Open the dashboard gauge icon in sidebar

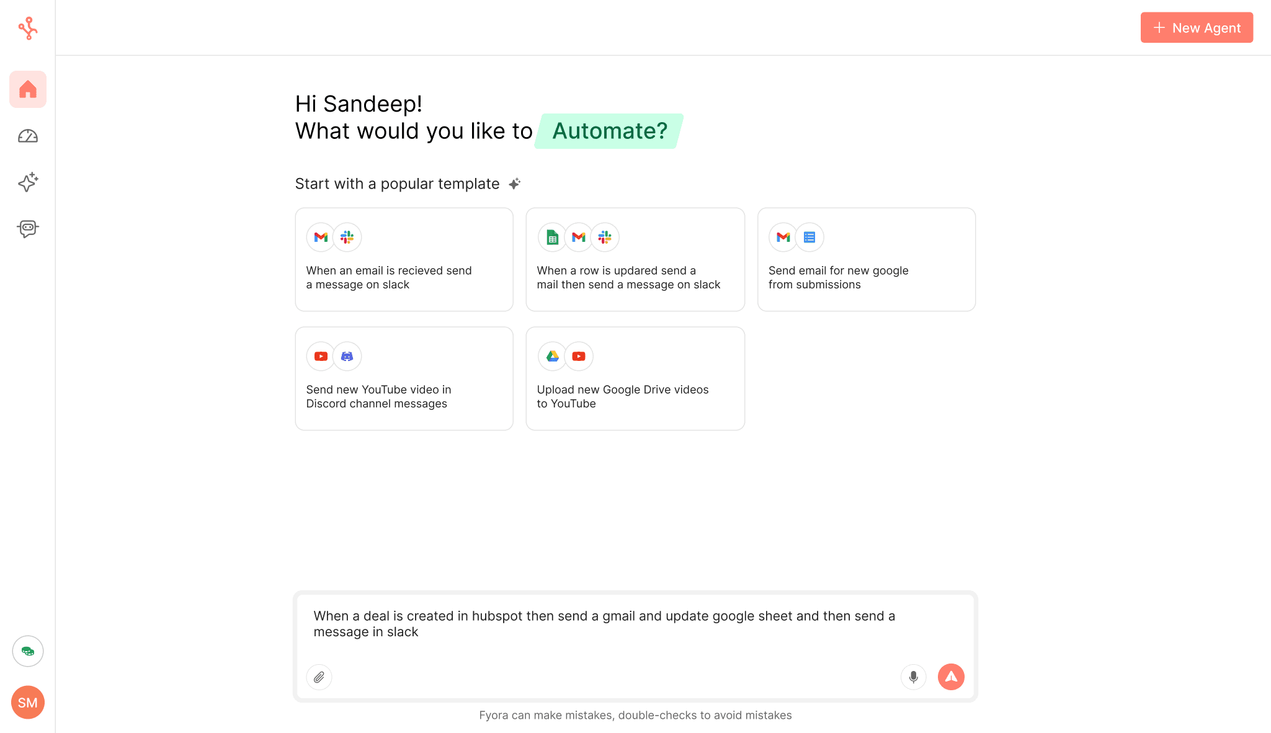(x=27, y=136)
